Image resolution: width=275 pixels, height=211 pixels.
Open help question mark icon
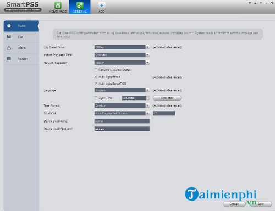(261, 3)
